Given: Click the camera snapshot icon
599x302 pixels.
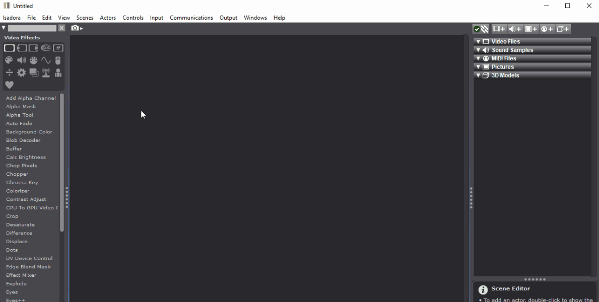Looking at the screenshot, I should [x=75, y=28].
